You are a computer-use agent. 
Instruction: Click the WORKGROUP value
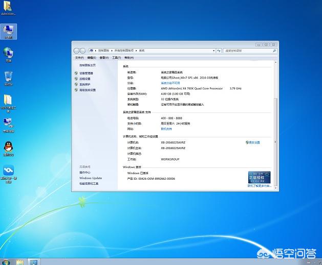tap(170, 159)
